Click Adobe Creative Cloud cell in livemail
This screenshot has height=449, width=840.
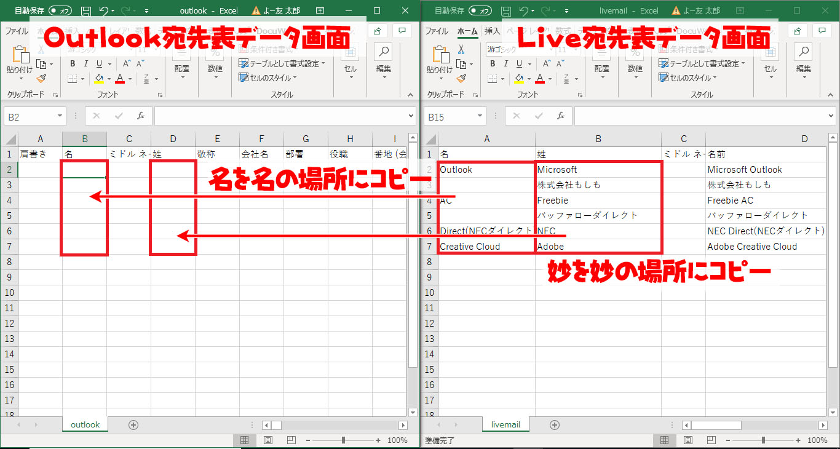pyautogui.click(x=766, y=247)
